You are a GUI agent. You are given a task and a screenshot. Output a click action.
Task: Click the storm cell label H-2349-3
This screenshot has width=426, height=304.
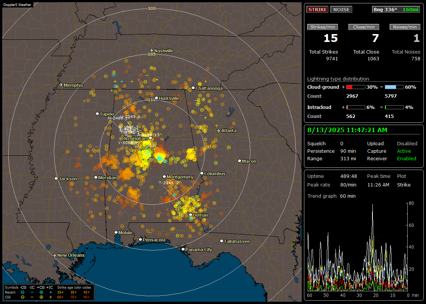[x=130, y=116]
